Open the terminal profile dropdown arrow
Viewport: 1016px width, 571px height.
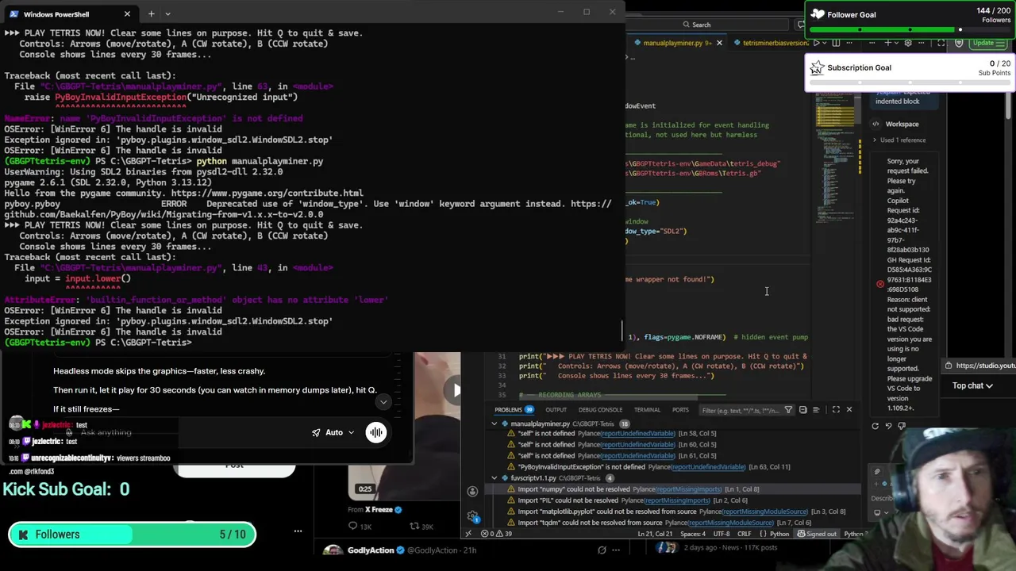[x=167, y=13]
